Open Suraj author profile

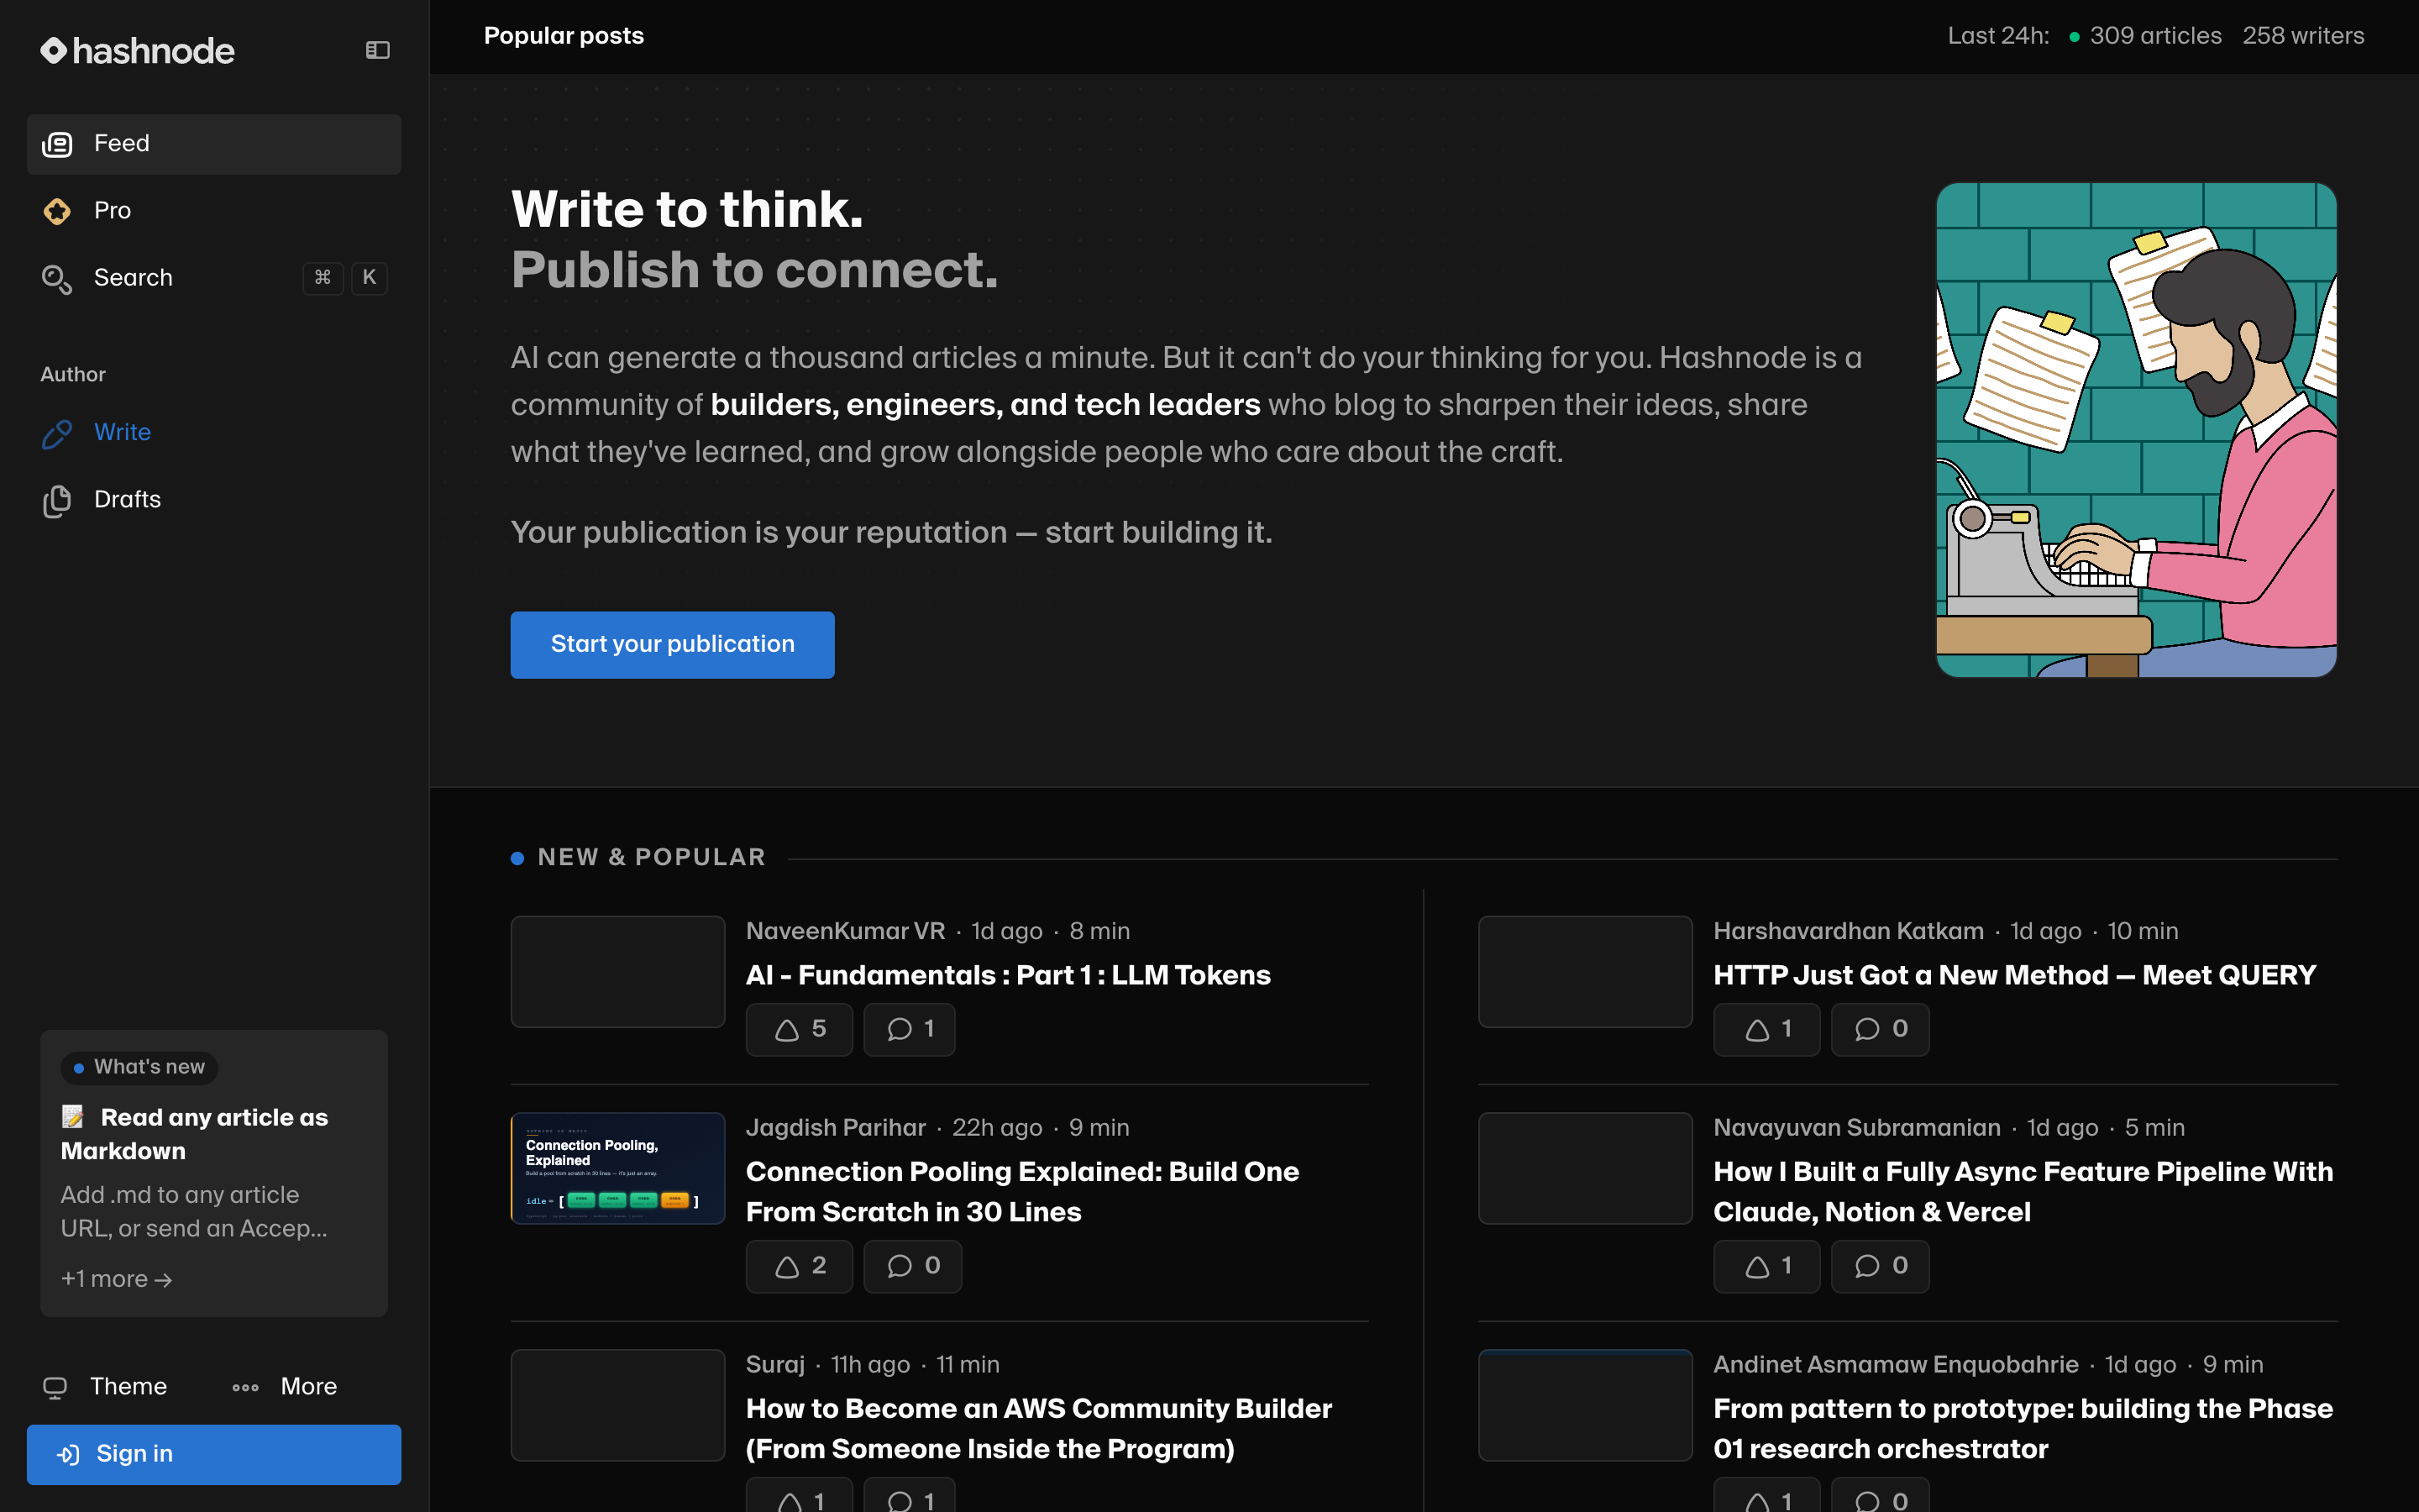774,1365
